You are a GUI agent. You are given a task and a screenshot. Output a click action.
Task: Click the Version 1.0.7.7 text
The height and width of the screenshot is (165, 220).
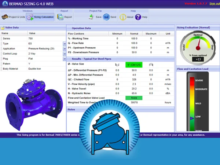tap(196, 4)
